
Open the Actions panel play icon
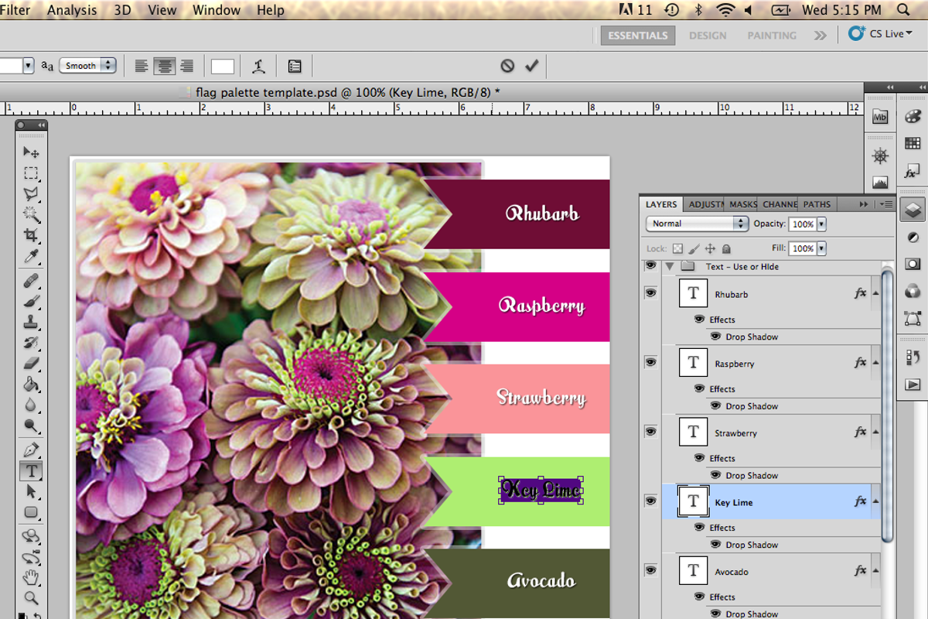(x=913, y=385)
